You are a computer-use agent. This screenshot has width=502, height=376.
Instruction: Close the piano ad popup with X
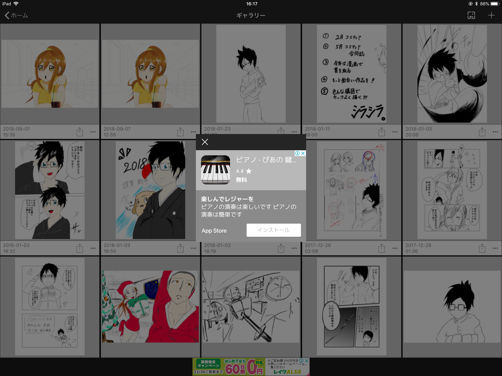tap(205, 142)
